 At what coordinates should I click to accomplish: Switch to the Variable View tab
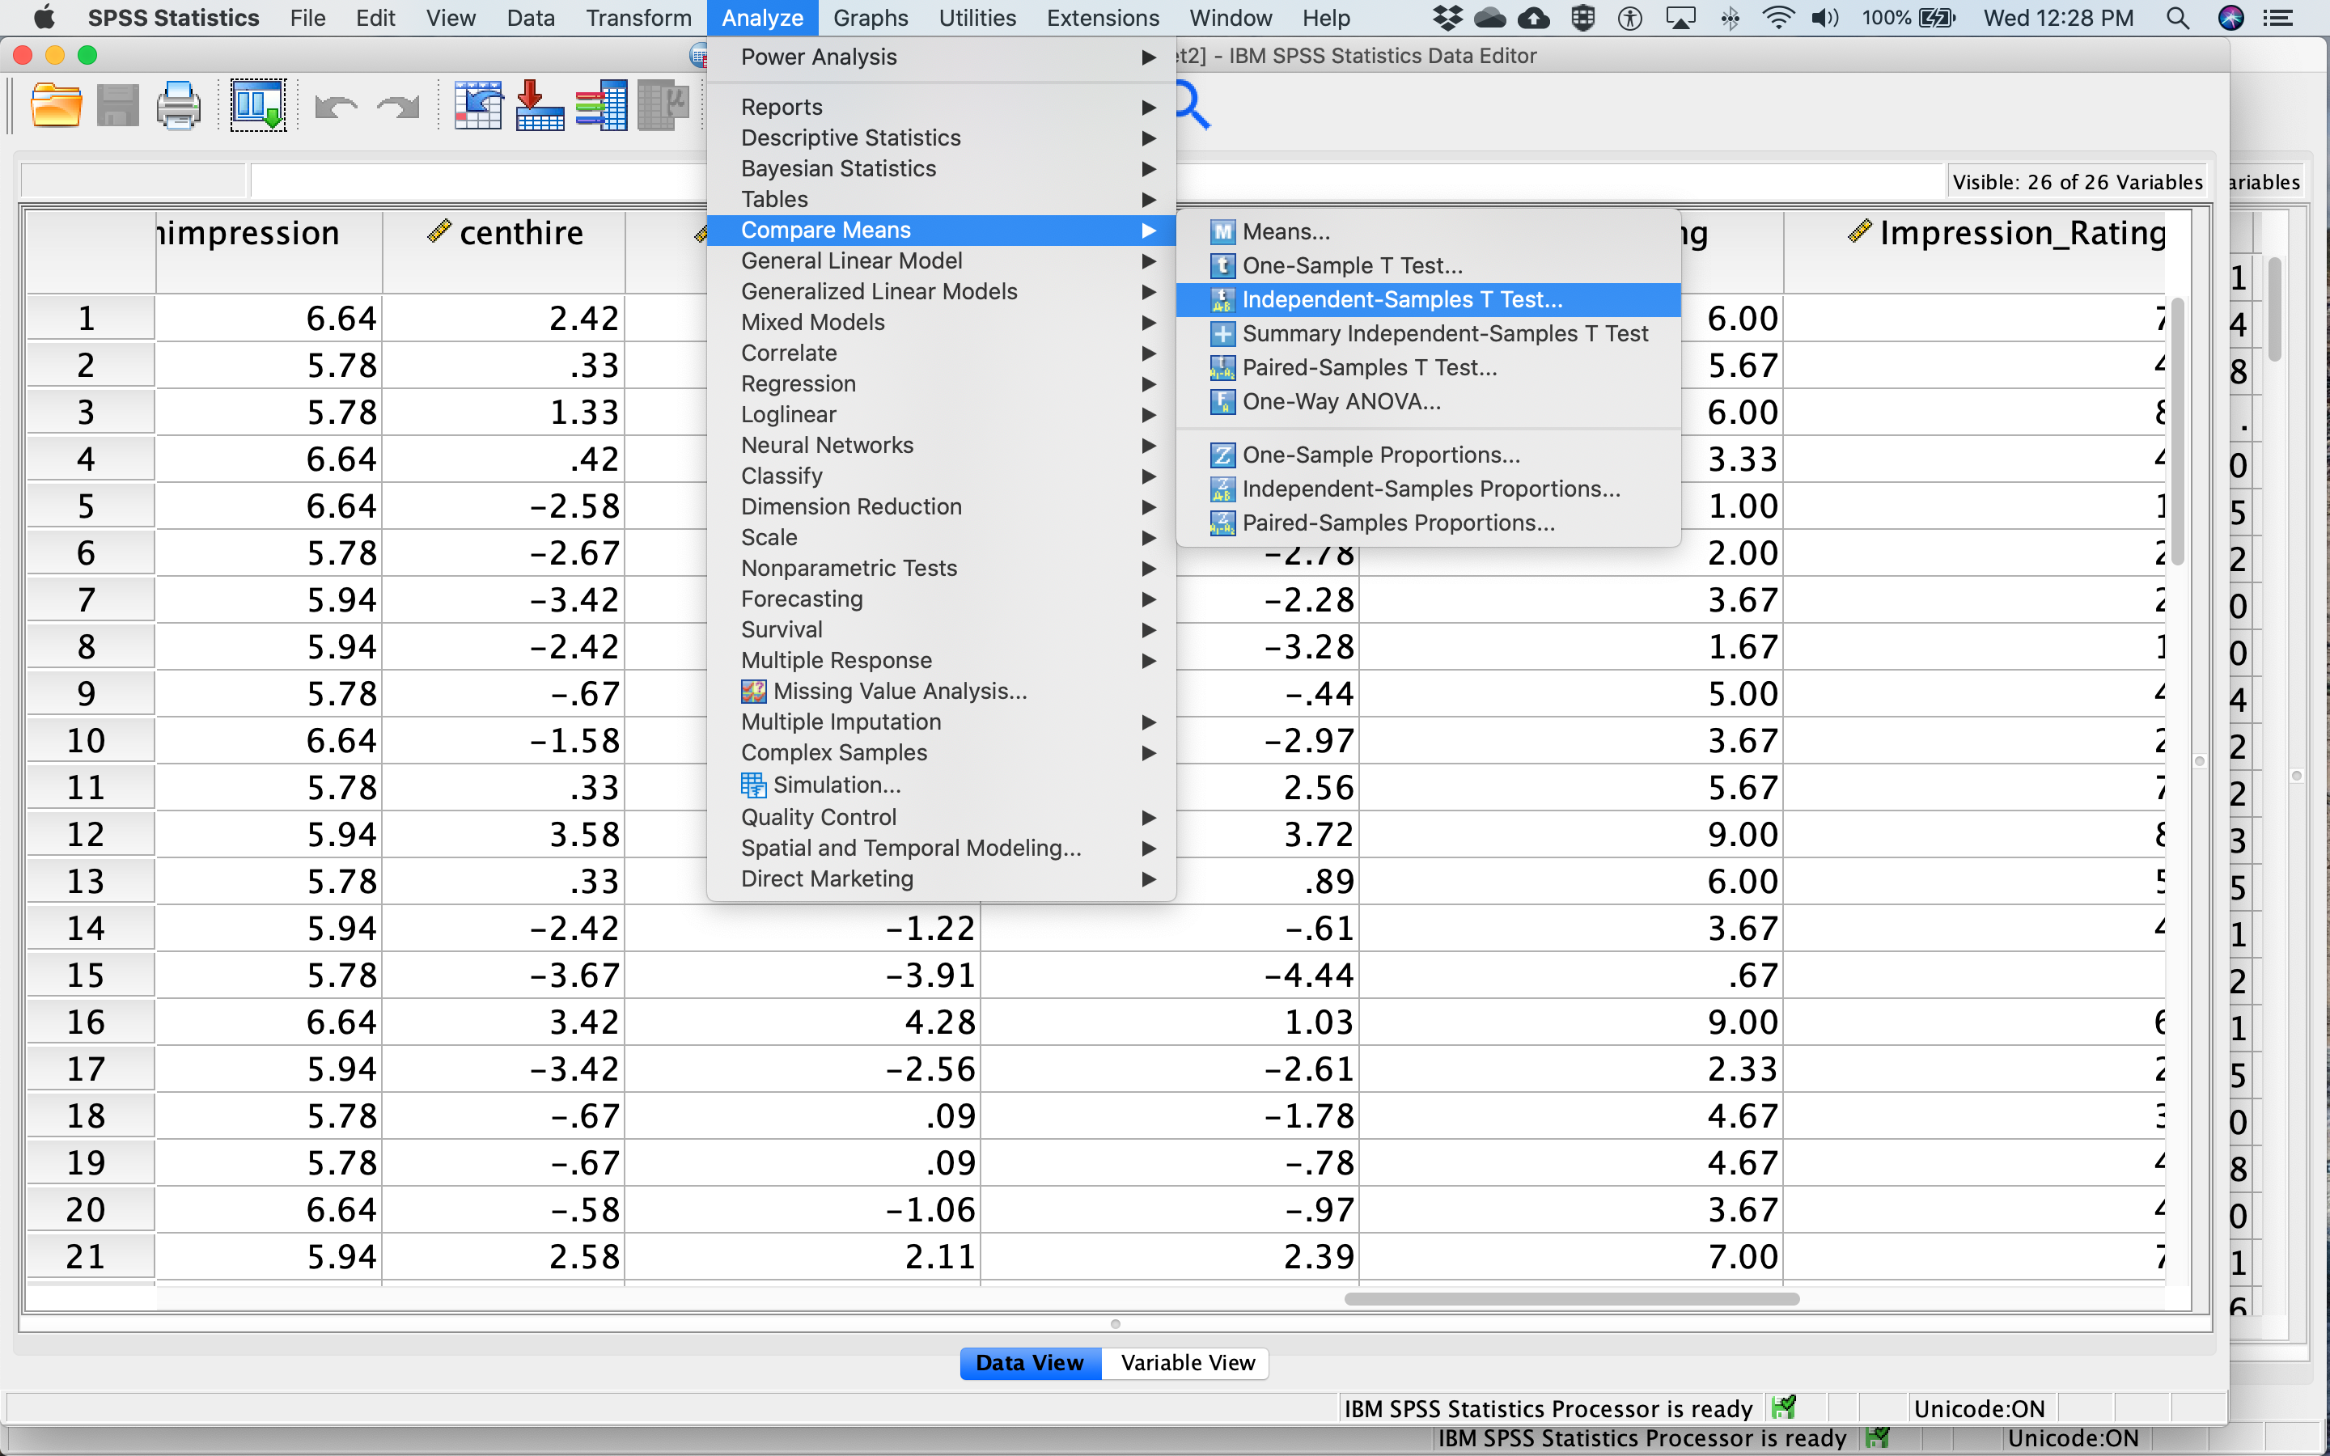pyautogui.click(x=1187, y=1363)
